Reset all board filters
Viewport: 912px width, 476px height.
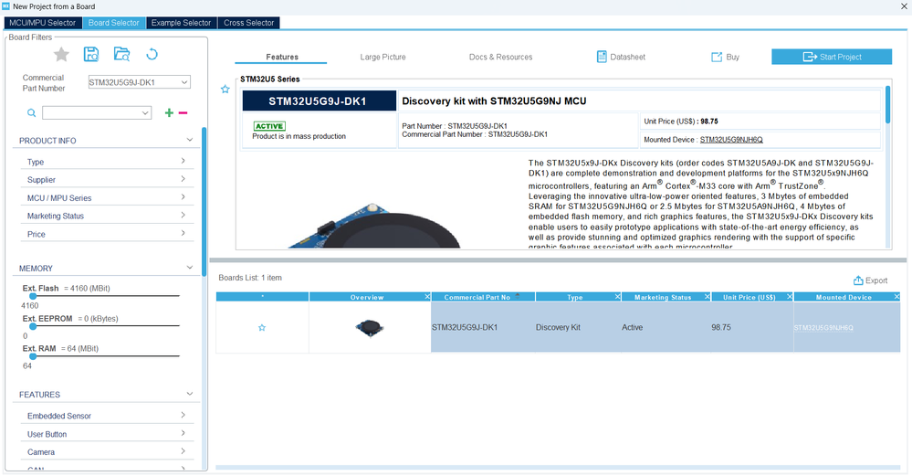pyautogui.click(x=152, y=54)
